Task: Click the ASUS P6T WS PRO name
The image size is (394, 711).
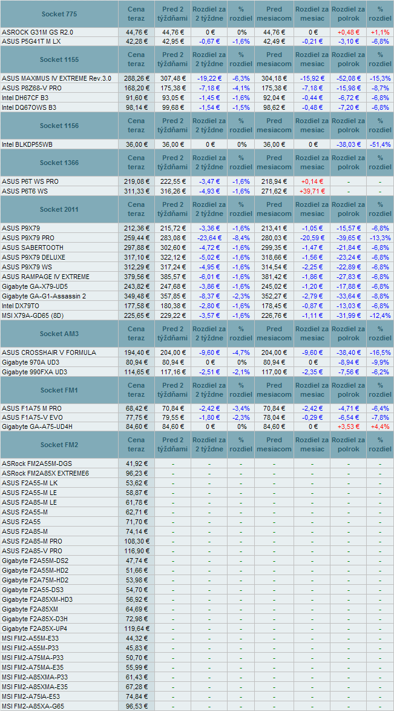Action: pos(30,181)
